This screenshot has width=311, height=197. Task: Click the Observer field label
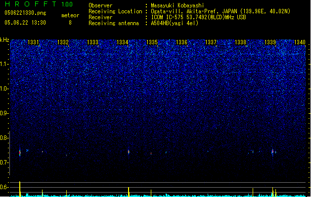point(100,5)
